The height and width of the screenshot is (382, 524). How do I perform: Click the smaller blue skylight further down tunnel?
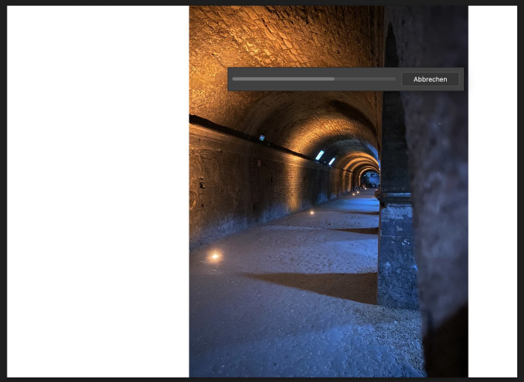tap(332, 161)
